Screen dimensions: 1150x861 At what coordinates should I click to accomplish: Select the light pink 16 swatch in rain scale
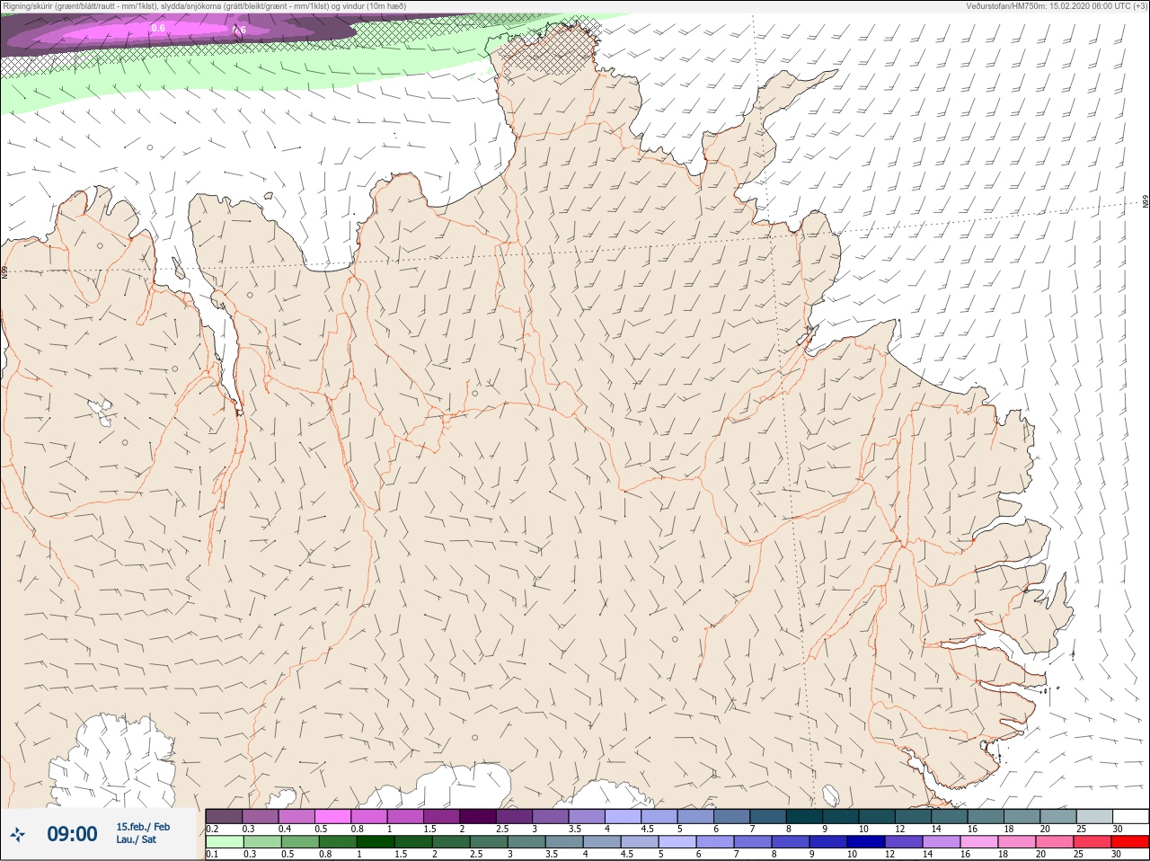click(979, 842)
